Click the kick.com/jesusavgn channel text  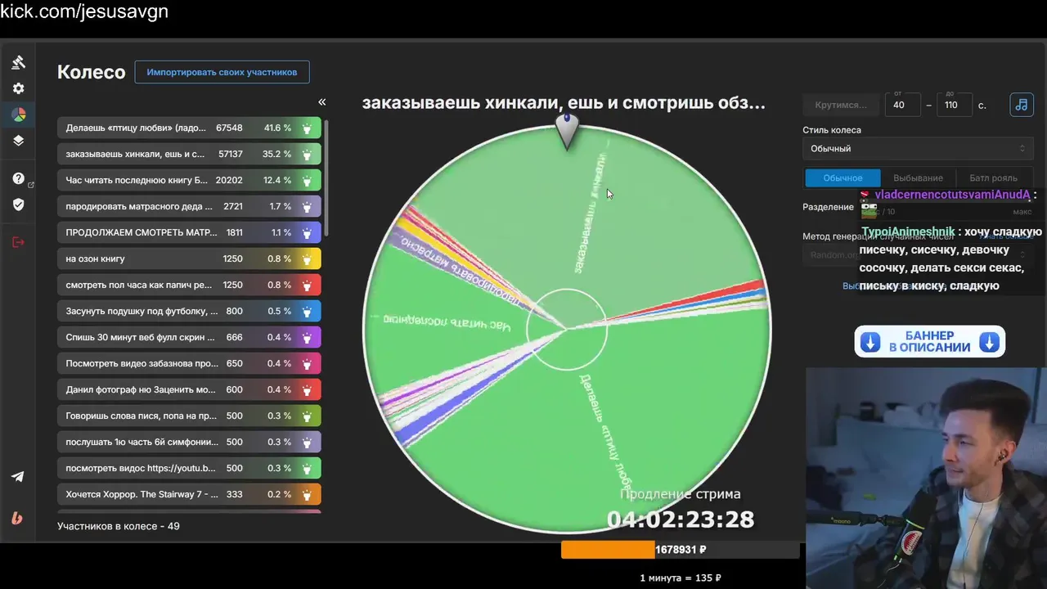tap(84, 11)
